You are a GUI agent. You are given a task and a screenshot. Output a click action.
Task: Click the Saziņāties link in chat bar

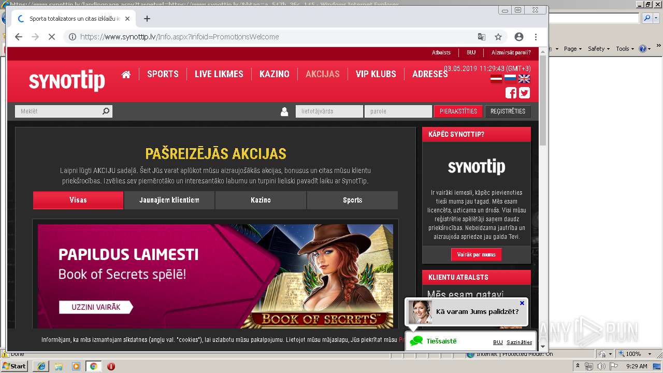pos(520,342)
